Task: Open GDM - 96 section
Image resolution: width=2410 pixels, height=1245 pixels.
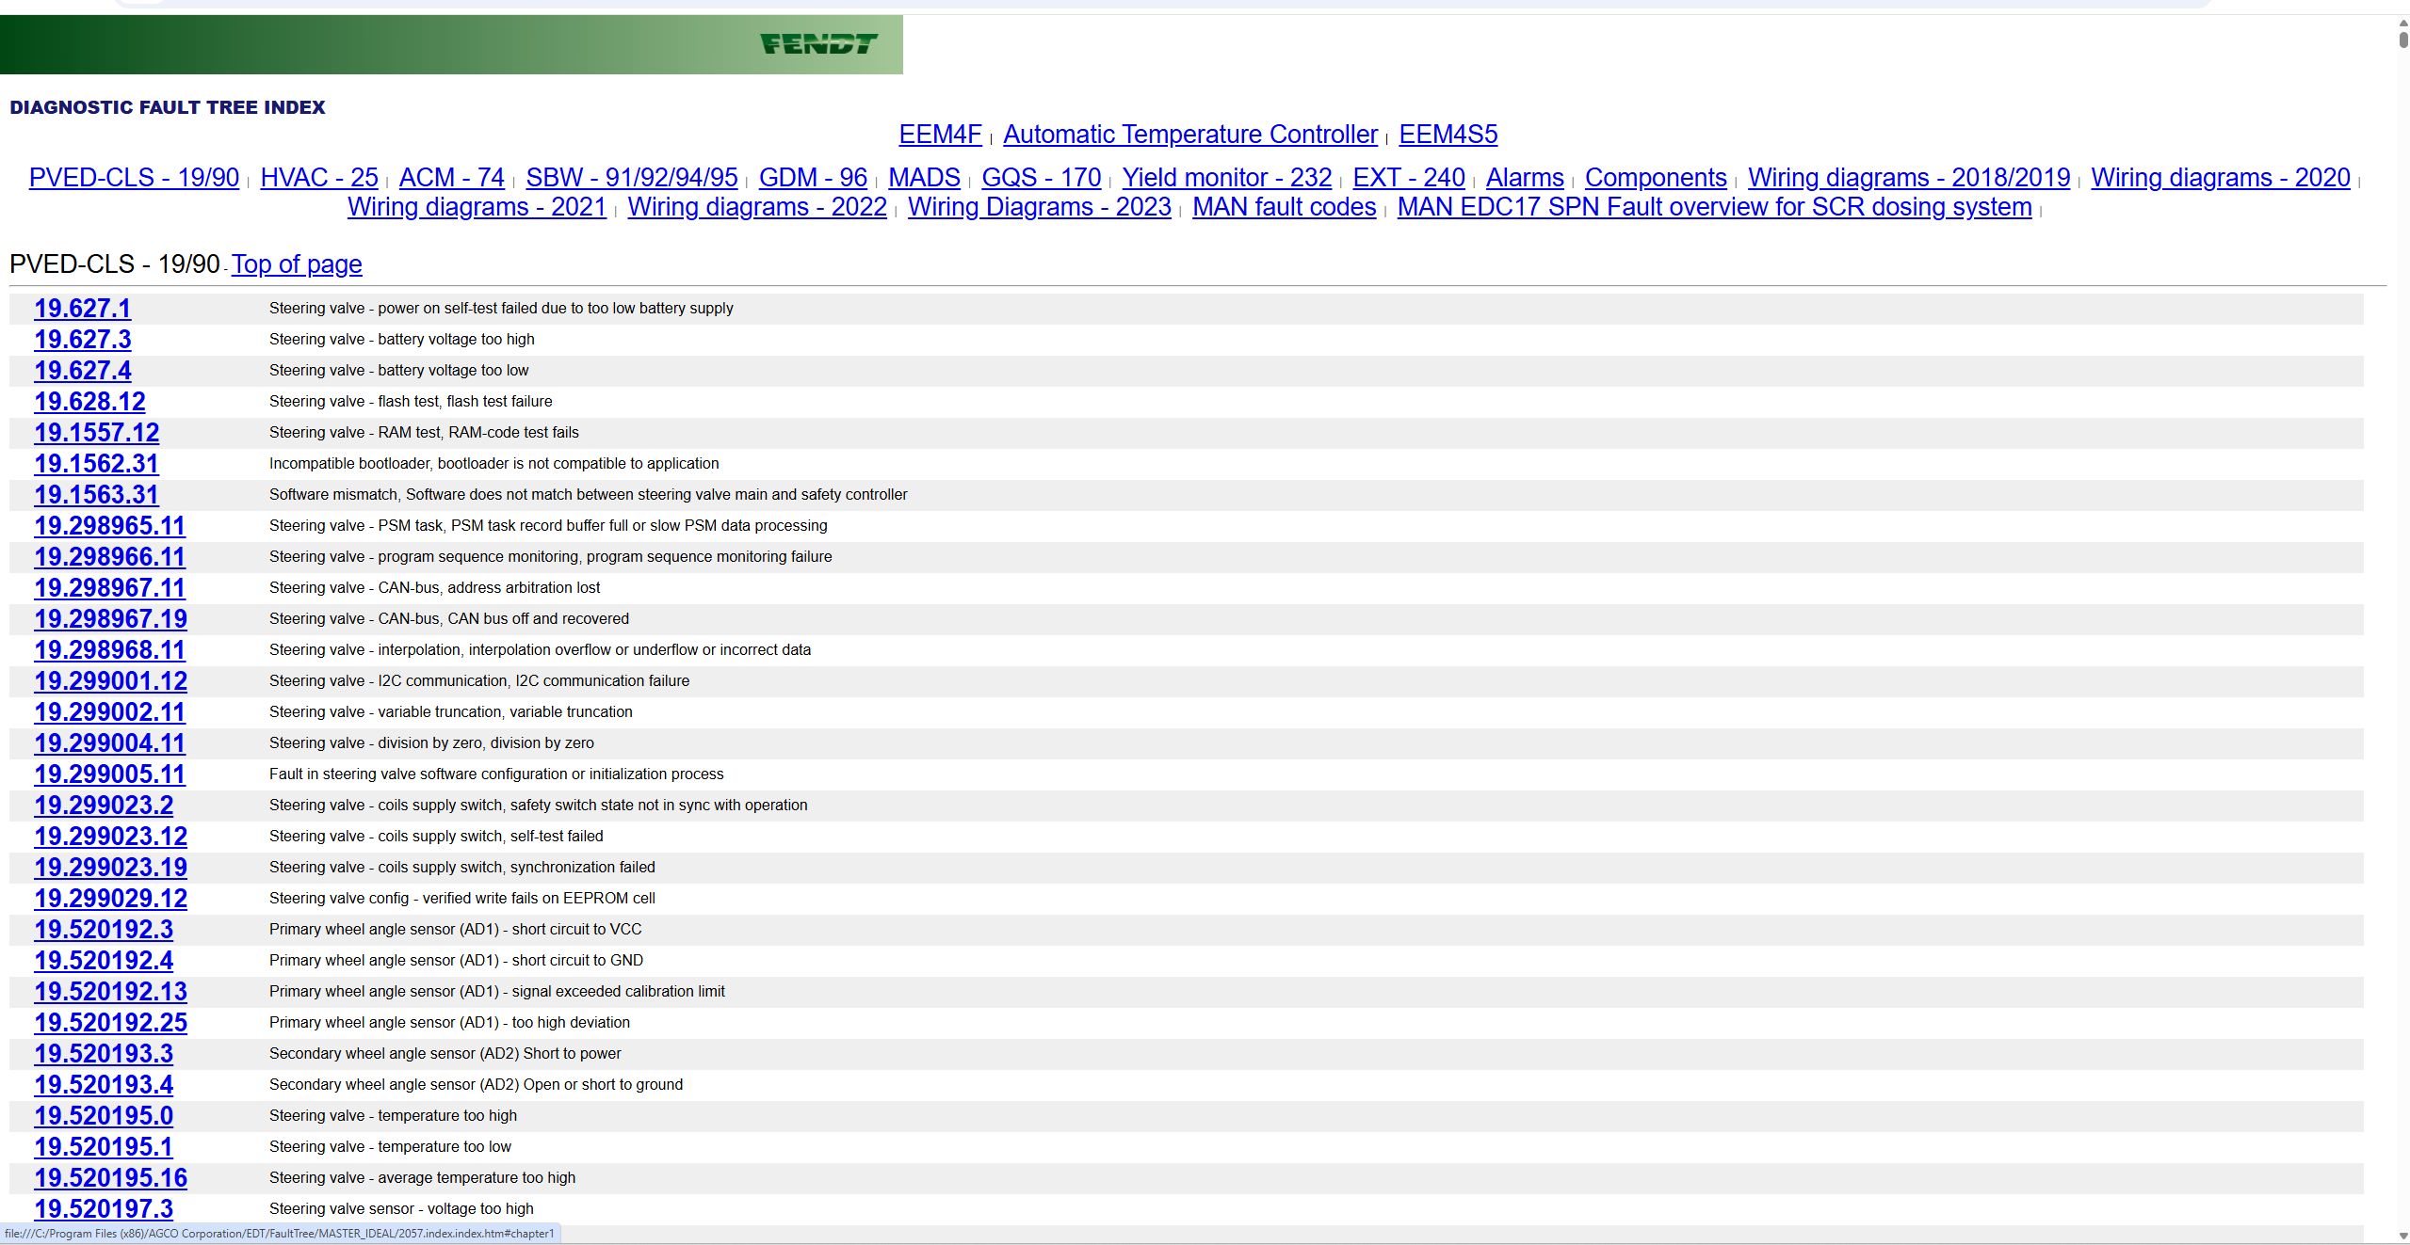Action: (812, 177)
